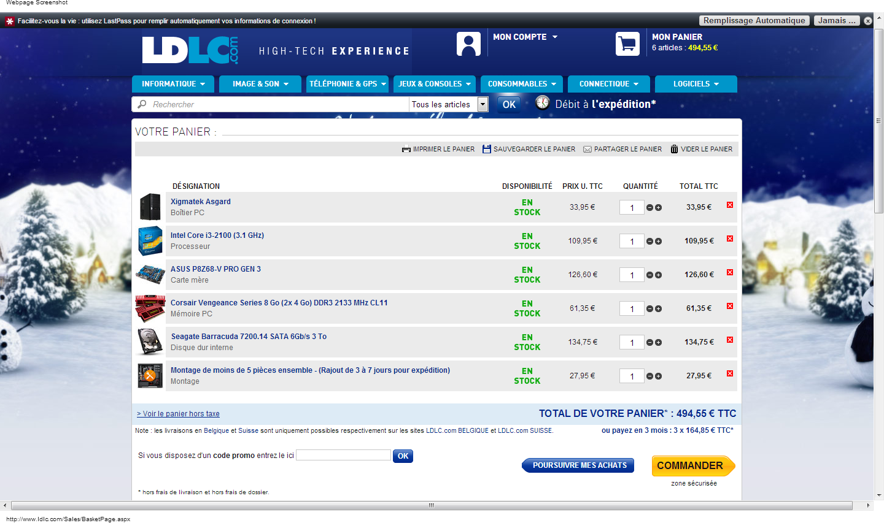Expand the Informatique category menu

point(173,84)
